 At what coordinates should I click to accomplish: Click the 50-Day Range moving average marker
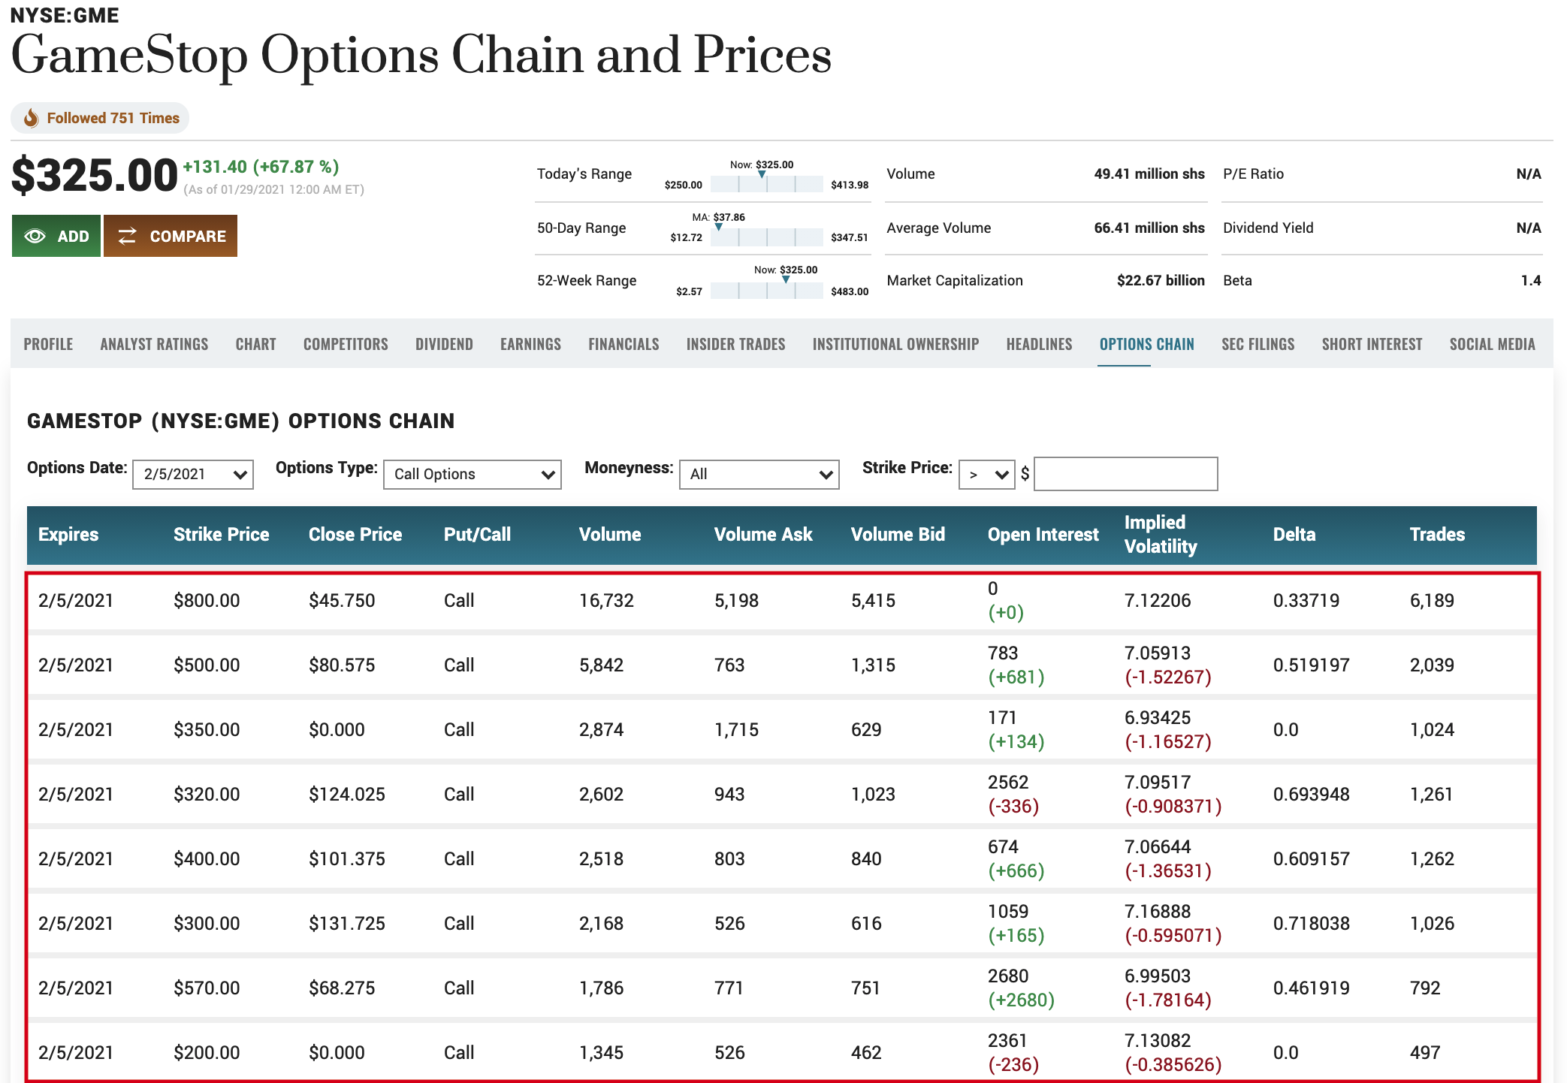719,227
